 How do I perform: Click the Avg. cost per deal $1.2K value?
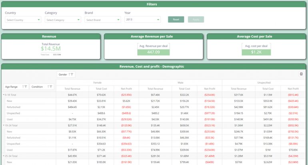[x=256, y=52]
